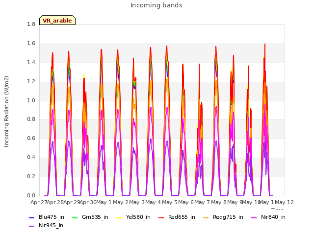
Task: Click the Grn535_in legend entry
Action: [90, 217]
